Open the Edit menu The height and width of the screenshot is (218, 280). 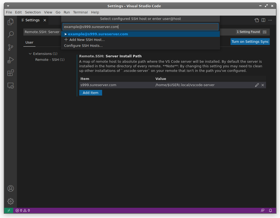(x=18, y=12)
